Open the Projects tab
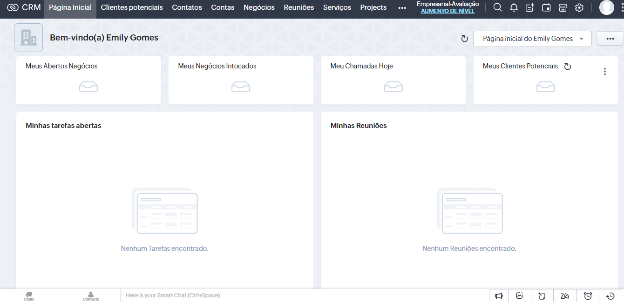This screenshot has height=302, width=624. click(x=373, y=7)
